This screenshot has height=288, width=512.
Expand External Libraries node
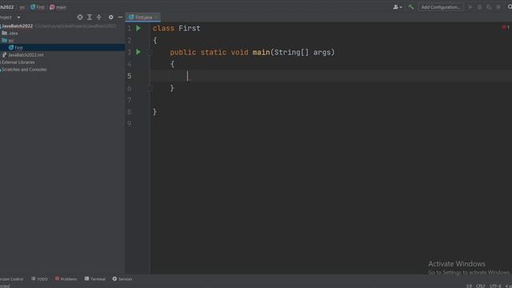[x=18, y=62]
